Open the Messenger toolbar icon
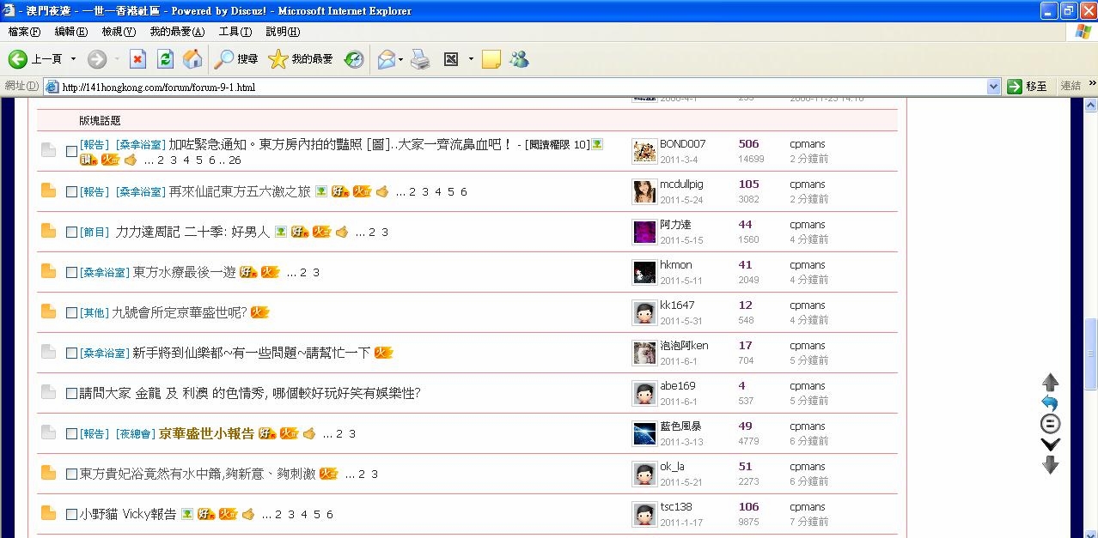This screenshot has height=538, width=1098. [519, 59]
